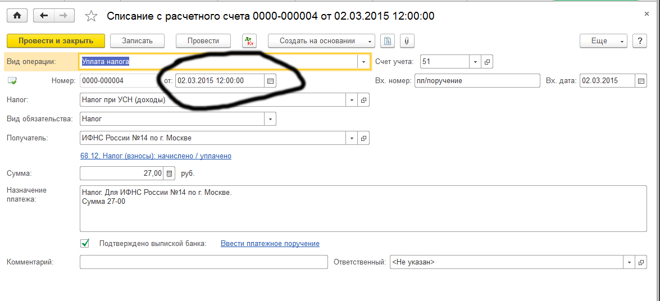Click the document date field 02.03.2015 12:00:00
660x301 pixels.
coord(220,80)
